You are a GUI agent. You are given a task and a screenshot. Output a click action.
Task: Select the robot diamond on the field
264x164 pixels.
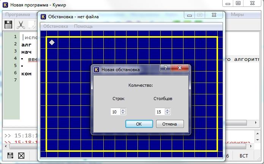point(52,42)
